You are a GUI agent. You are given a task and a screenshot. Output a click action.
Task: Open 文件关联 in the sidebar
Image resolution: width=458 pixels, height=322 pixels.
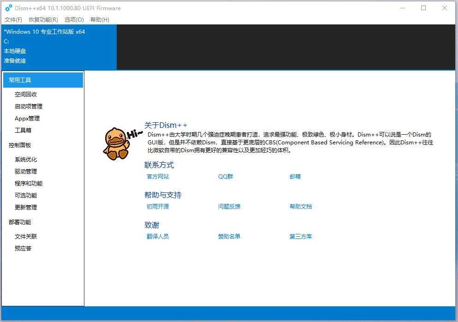click(26, 237)
